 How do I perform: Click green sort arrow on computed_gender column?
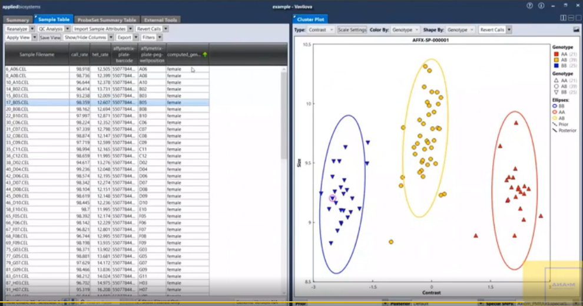point(204,54)
